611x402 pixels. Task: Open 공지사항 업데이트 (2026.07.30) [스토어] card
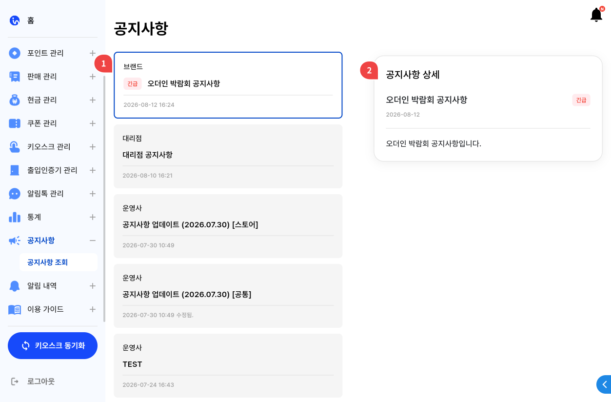(228, 226)
